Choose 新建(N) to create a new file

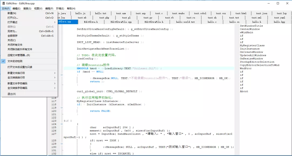point(29,13)
